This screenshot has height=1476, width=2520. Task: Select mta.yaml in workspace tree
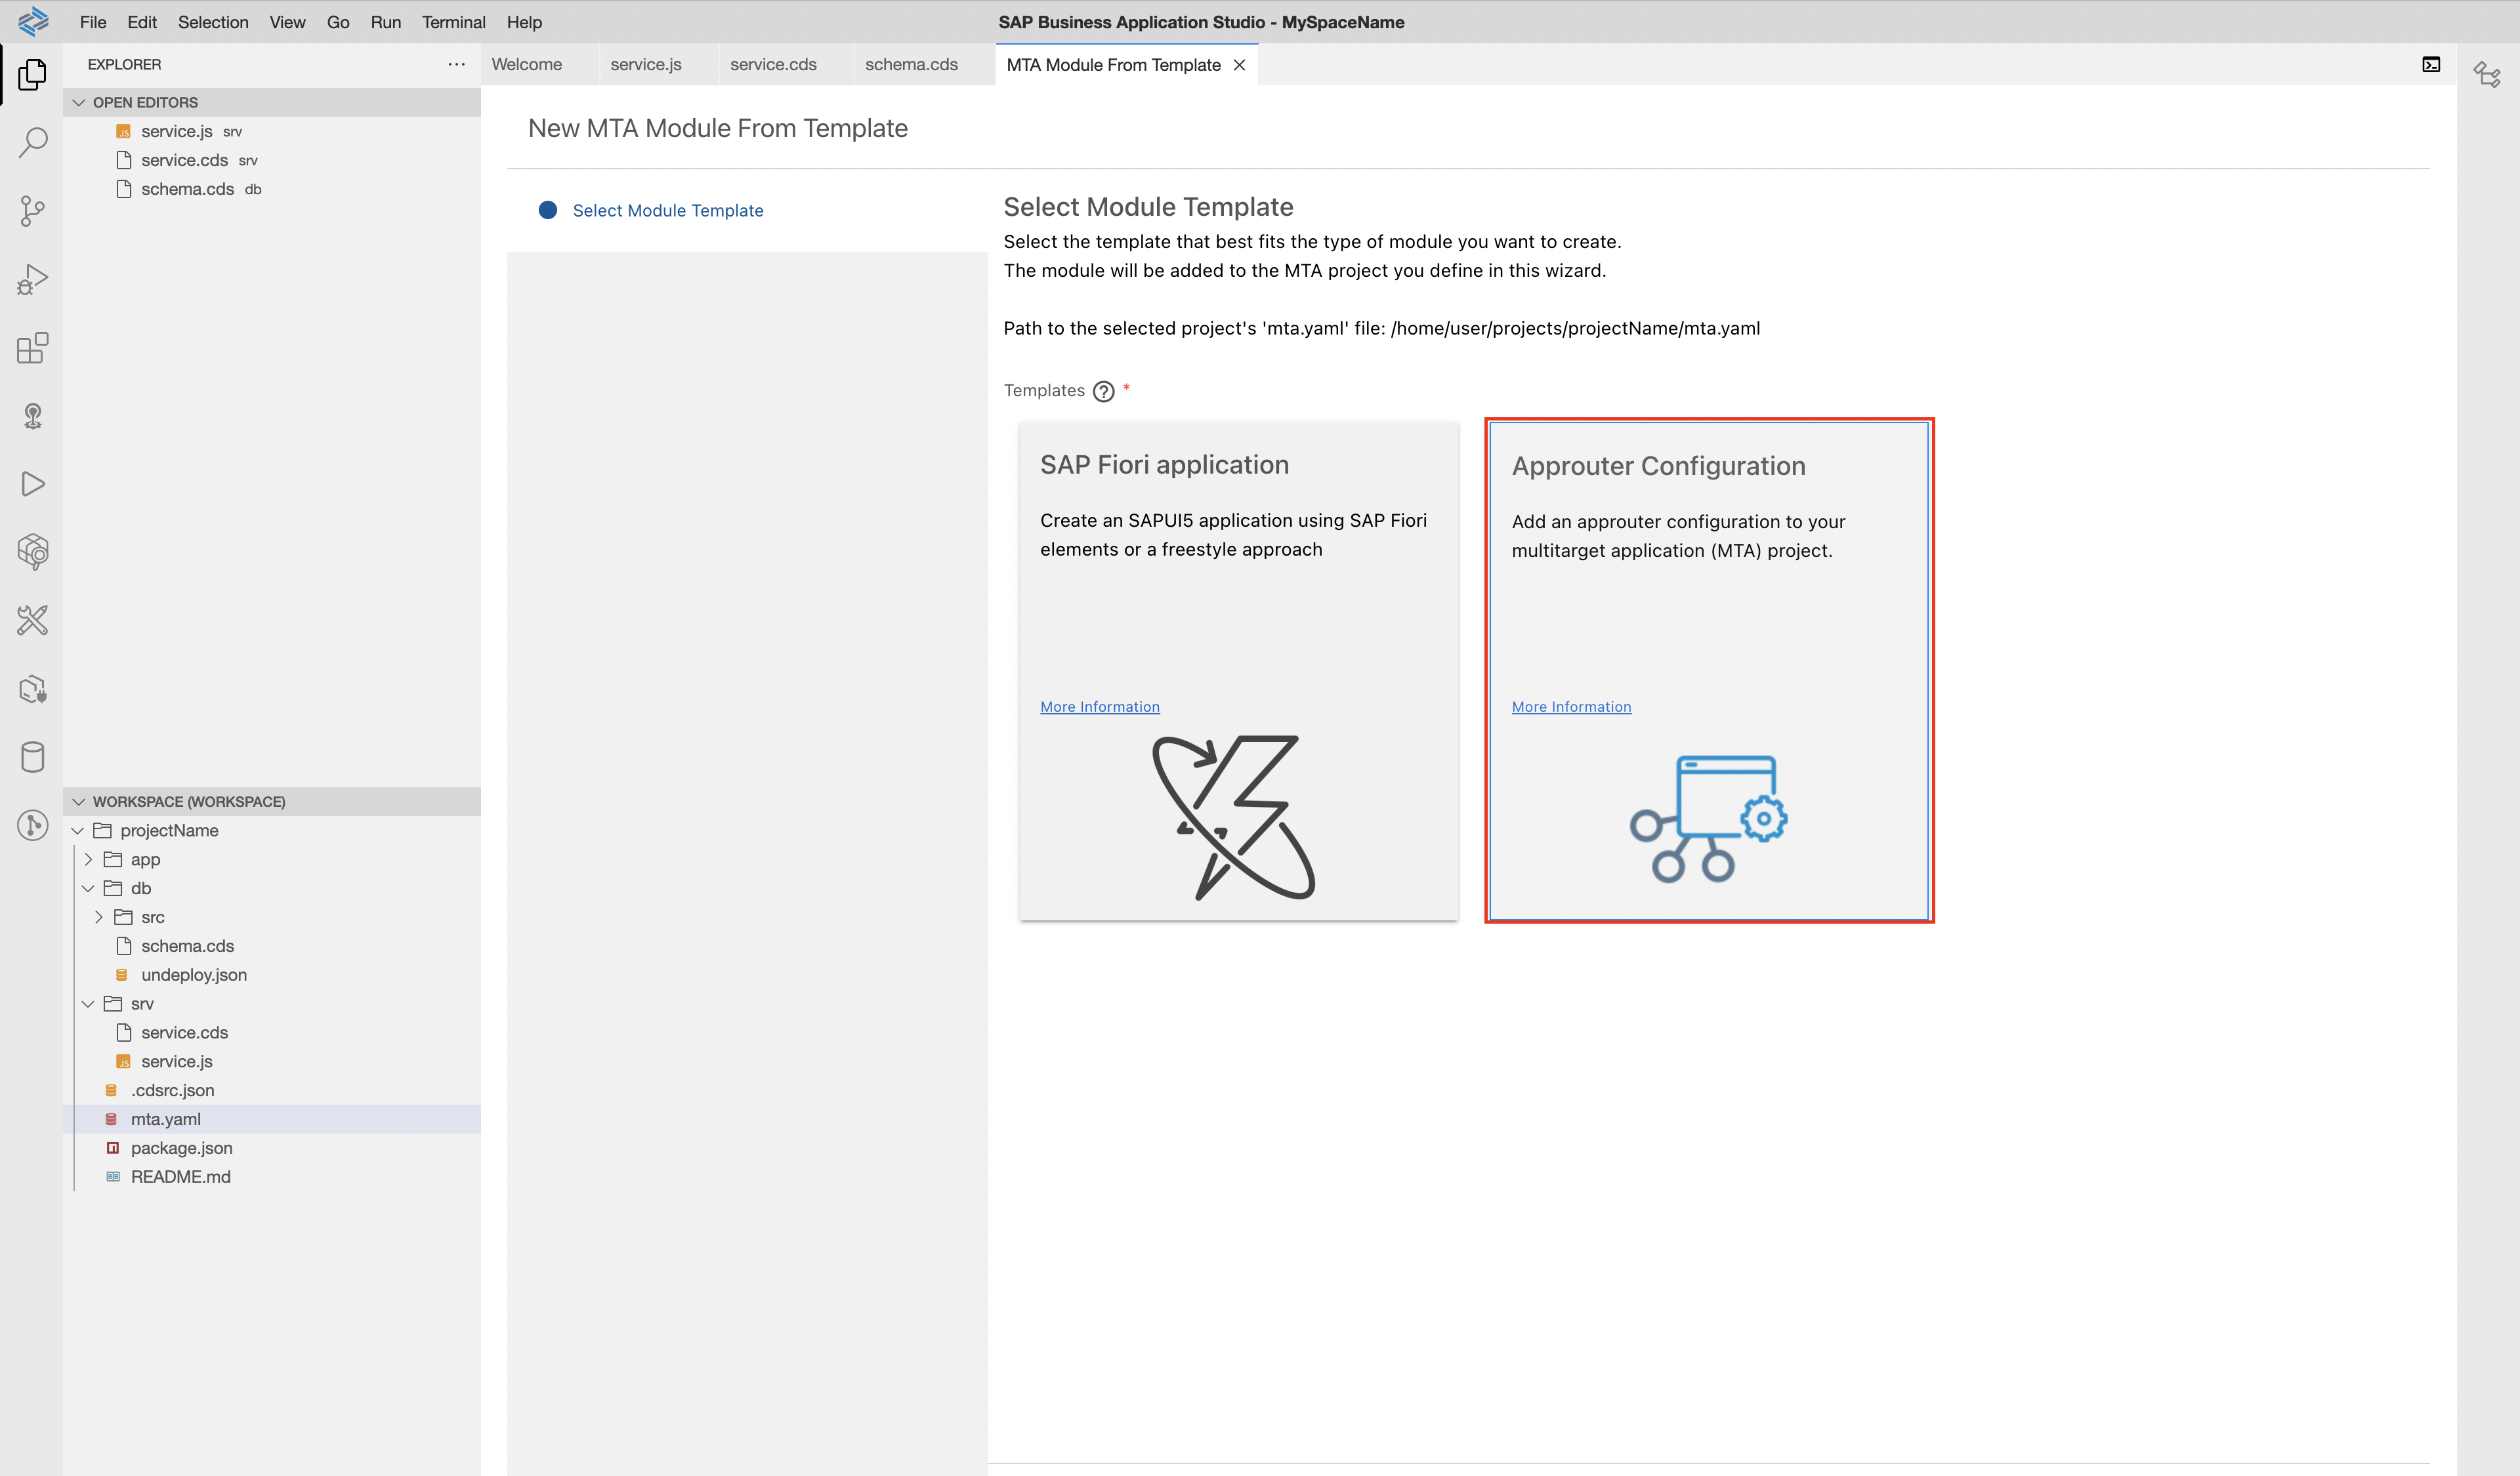(272, 1119)
